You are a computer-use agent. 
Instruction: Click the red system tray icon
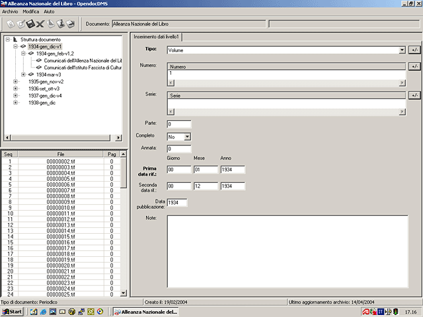(x=365, y=312)
